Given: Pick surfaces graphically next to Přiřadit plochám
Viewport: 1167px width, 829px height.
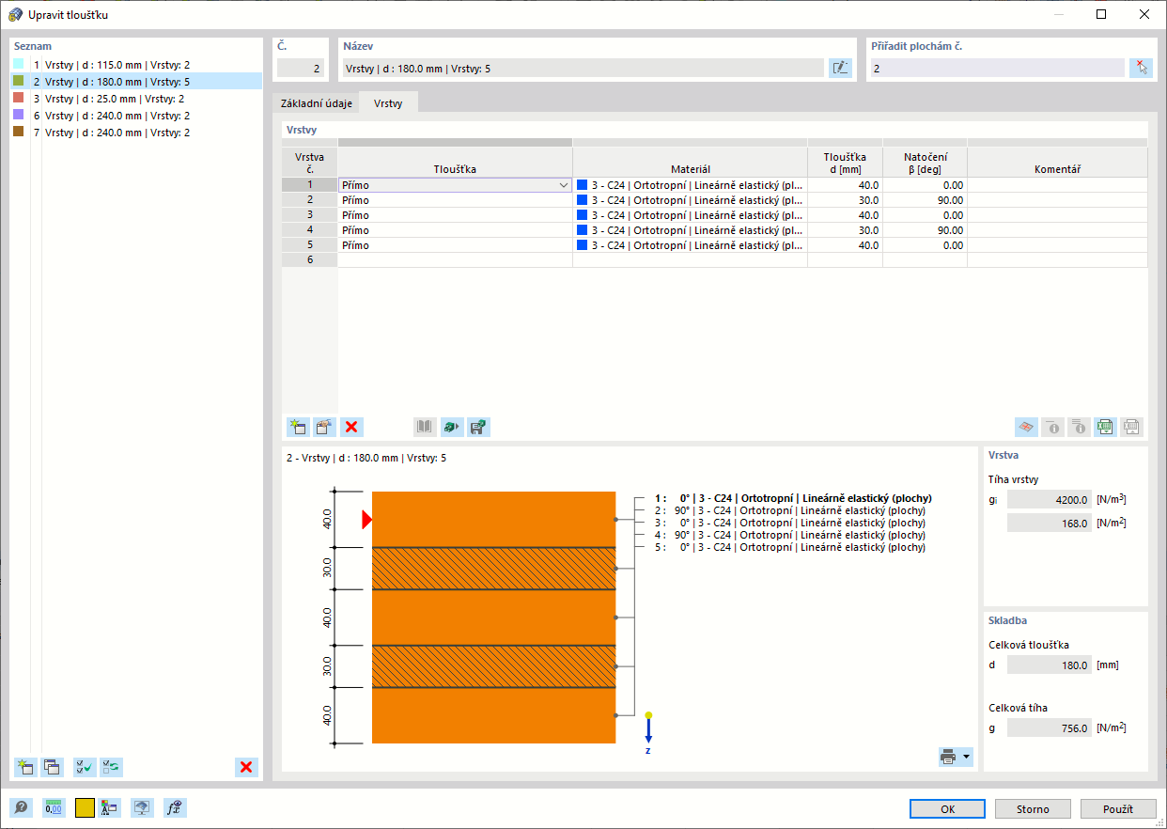Looking at the screenshot, I should [x=1141, y=68].
